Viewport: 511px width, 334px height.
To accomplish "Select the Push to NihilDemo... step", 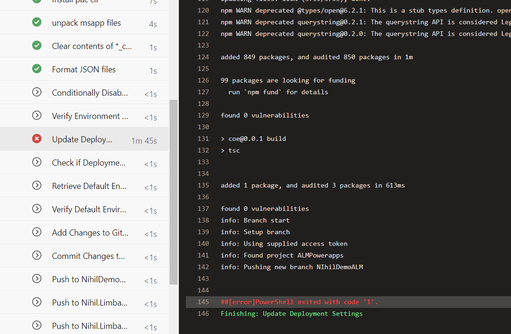I will pos(84,279).
